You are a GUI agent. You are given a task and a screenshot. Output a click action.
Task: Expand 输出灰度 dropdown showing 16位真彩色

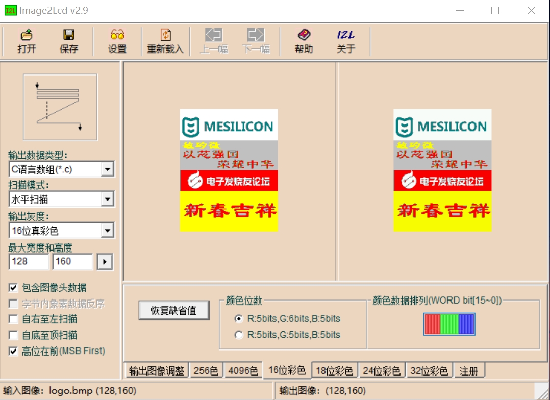pyautogui.click(x=107, y=231)
